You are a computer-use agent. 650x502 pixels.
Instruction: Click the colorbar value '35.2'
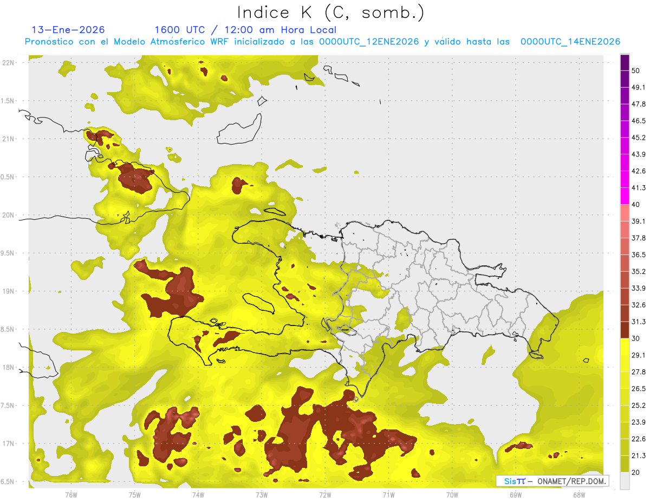tap(639, 271)
